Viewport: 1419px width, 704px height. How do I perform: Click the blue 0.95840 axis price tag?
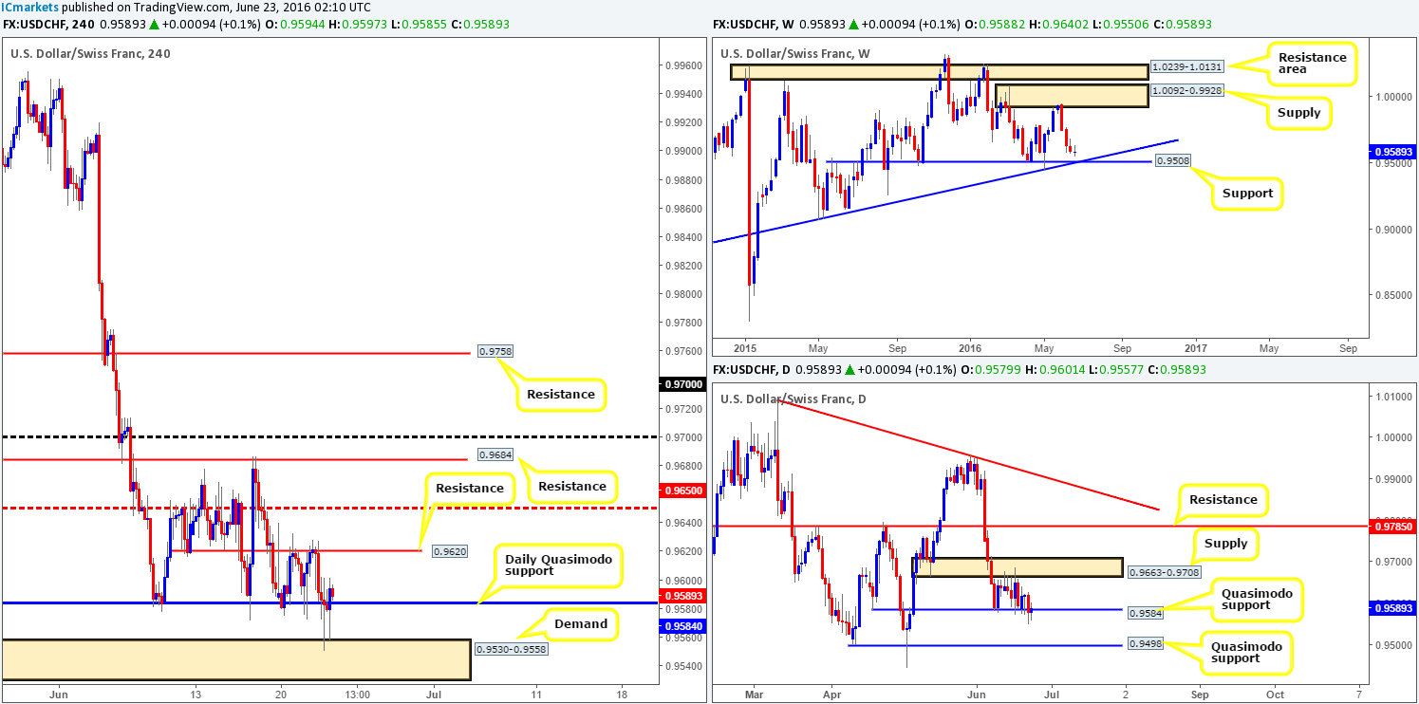(x=682, y=625)
